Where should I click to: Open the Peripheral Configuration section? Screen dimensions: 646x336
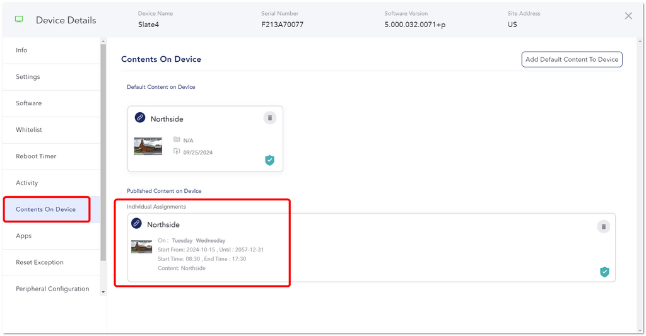pyautogui.click(x=52, y=289)
